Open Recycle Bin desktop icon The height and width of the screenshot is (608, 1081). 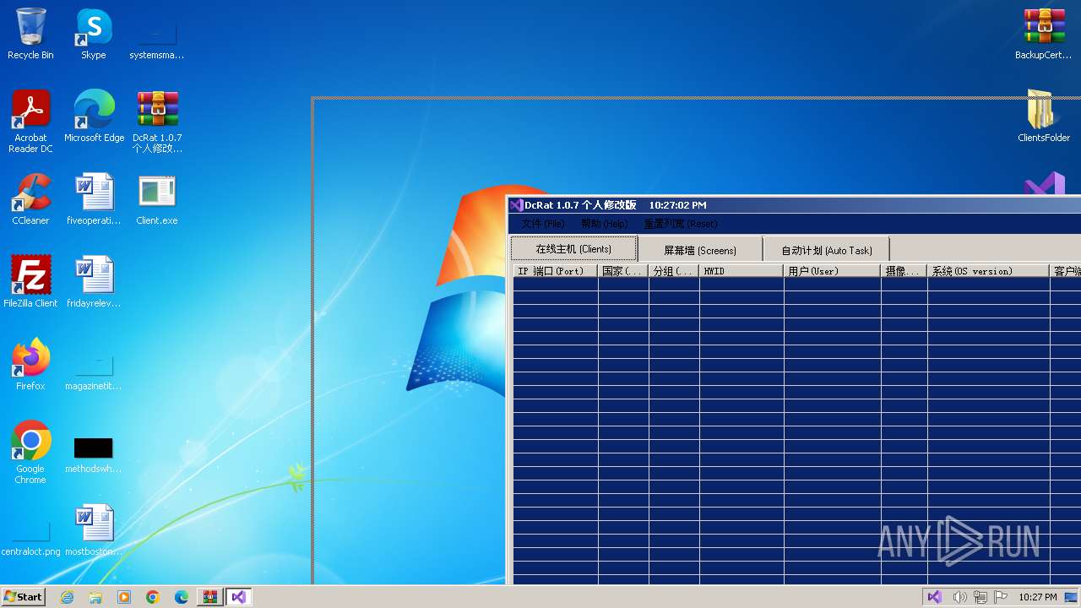click(30, 34)
